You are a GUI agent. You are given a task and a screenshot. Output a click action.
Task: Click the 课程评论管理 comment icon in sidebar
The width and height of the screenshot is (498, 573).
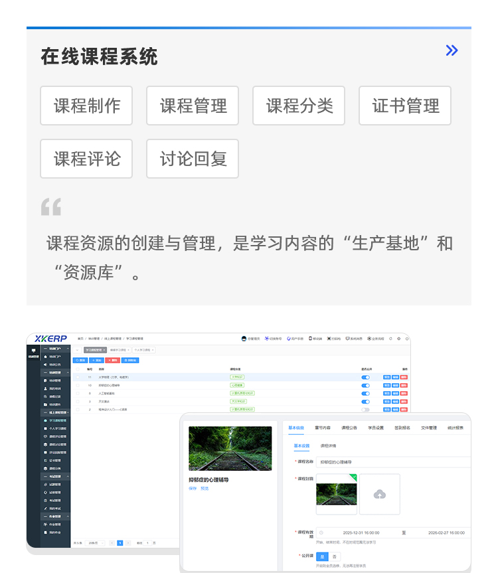click(x=46, y=436)
